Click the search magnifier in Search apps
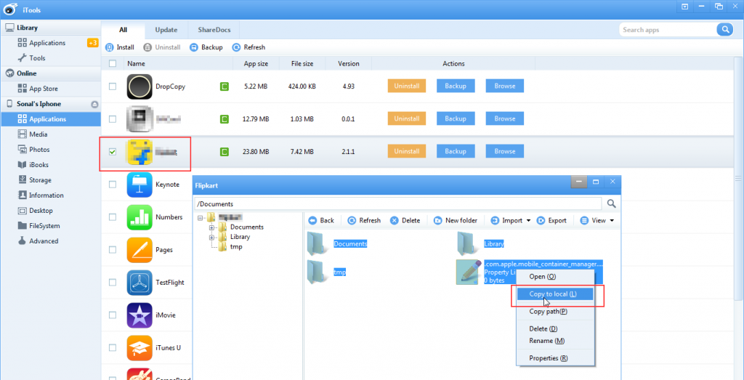This screenshot has height=380, width=744. pos(724,30)
